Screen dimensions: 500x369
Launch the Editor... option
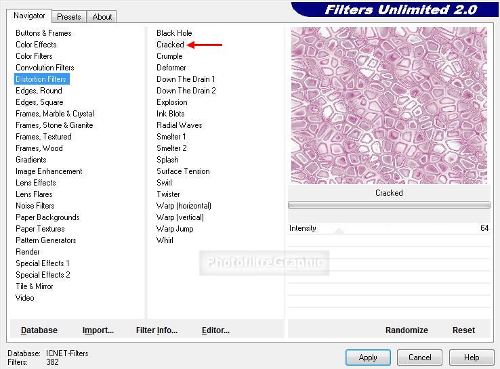[215, 330]
